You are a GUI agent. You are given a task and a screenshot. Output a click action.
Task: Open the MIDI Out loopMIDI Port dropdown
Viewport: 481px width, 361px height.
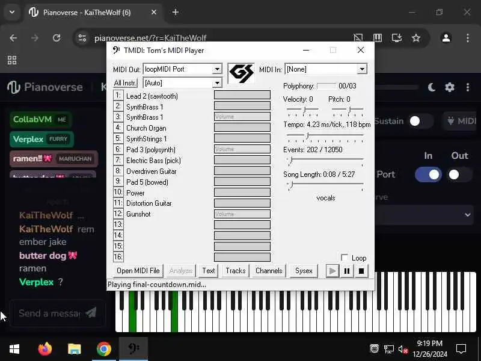(217, 69)
